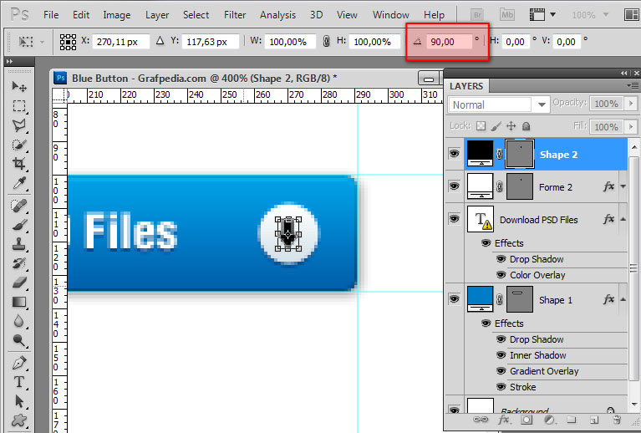Hide the Inner Shadow effect
Screen dimensions: 641x433
501,355
